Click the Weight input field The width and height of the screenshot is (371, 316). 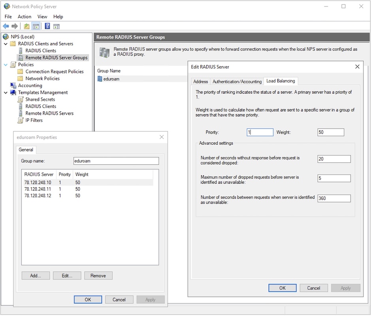(331, 132)
